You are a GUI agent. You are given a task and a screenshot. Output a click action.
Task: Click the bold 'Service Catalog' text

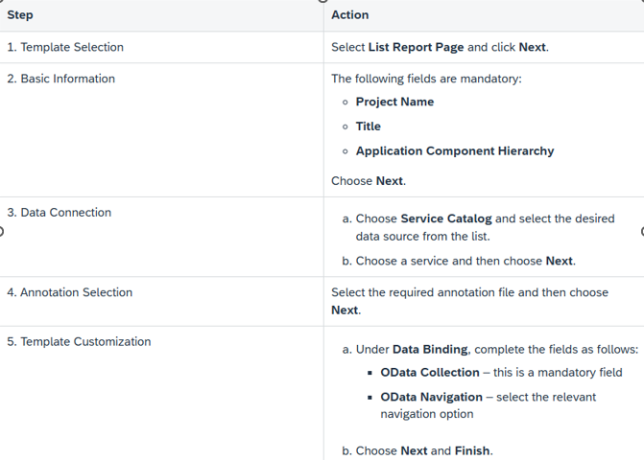click(446, 218)
